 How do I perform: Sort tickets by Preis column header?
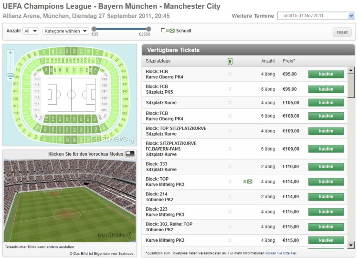tap(289, 61)
